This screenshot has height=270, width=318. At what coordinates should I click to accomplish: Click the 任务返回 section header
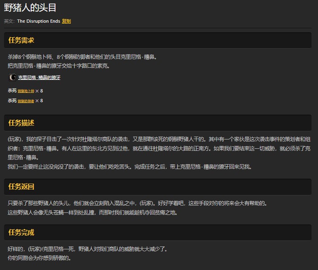tap(21, 186)
